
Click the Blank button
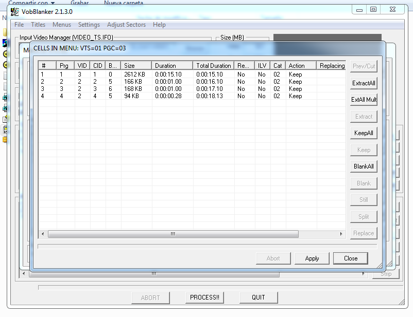[x=364, y=183]
